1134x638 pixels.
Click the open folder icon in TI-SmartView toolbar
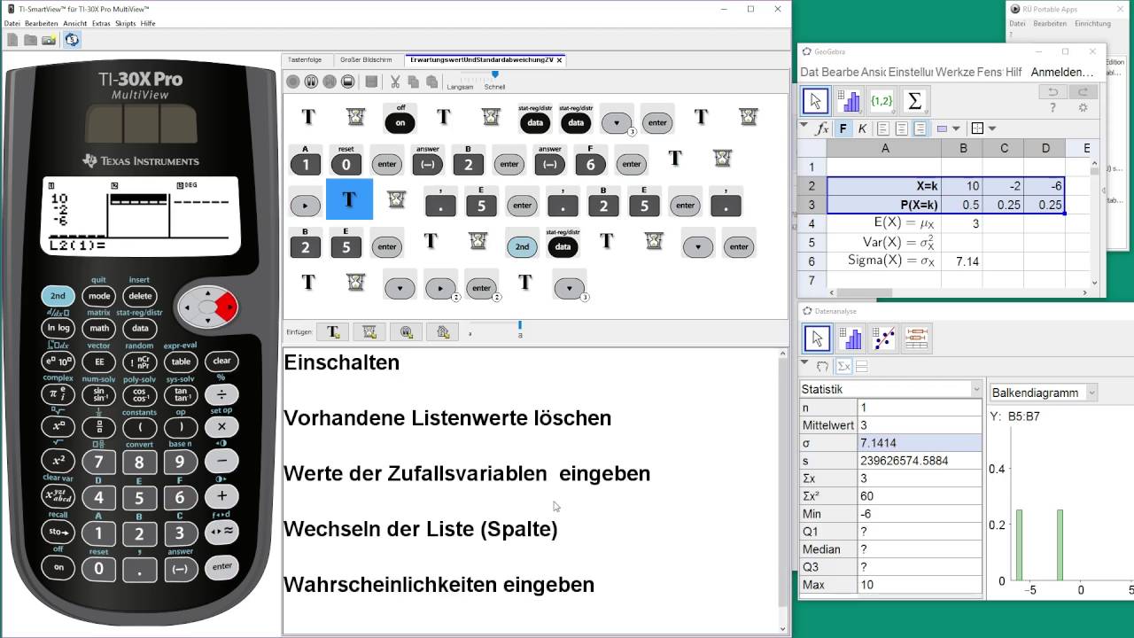coord(30,40)
